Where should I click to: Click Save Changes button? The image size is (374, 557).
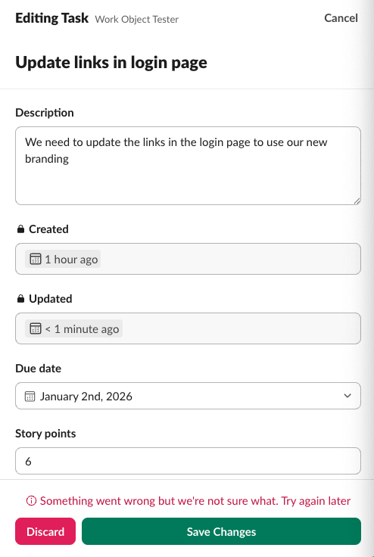221,531
